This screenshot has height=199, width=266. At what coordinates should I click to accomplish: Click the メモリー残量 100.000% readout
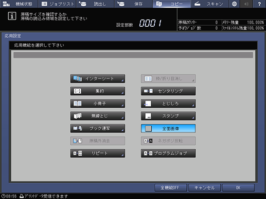click(256, 23)
